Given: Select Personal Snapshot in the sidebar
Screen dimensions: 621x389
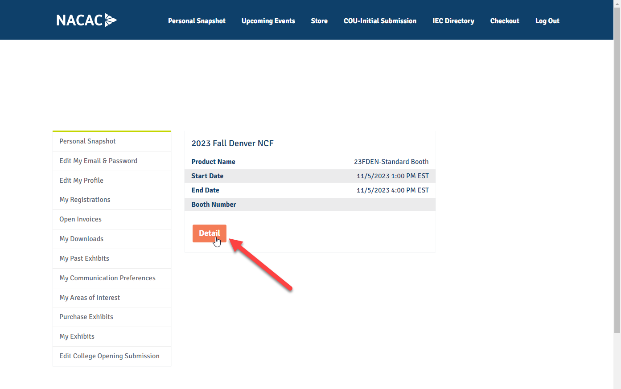Looking at the screenshot, I should (112, 141).
